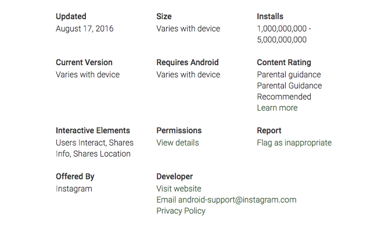Select the Developer heading
The width and height of the screenshot is (388, 227).
pyautogui.click(x=174, y=176)
